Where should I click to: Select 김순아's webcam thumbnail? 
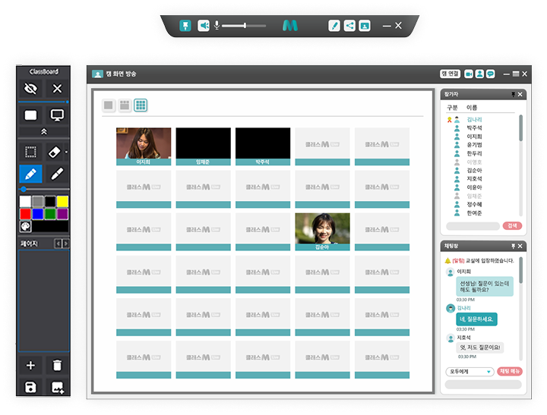pos(322,231)
